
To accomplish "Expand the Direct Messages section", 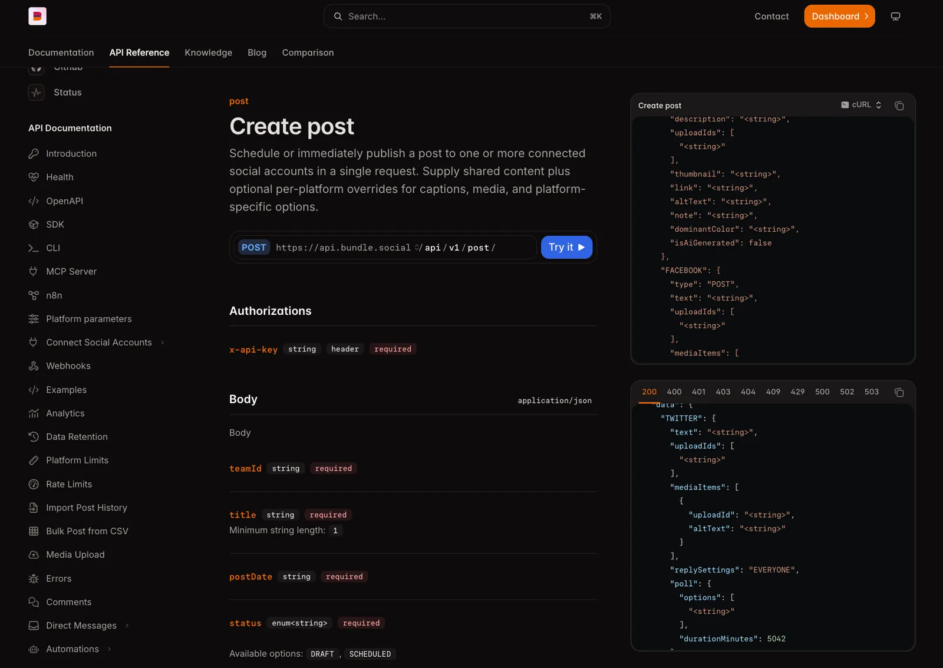I will [127, 626].
